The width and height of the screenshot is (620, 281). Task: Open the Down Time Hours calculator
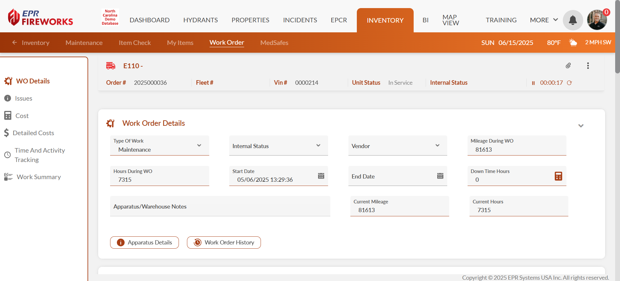pyautogui.click(x=558, y=176)
